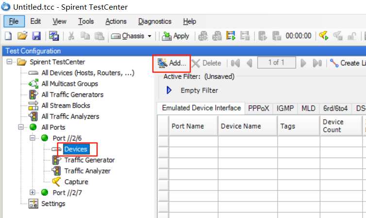
Task: Click the Tags column header
Action: pos(299,126)
